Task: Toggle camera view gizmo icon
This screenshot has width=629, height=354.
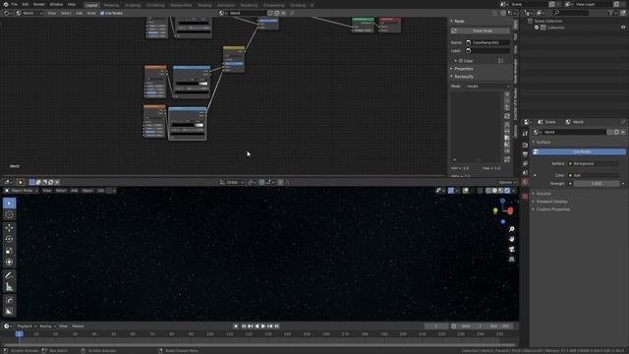Action: tap(511, 249)
